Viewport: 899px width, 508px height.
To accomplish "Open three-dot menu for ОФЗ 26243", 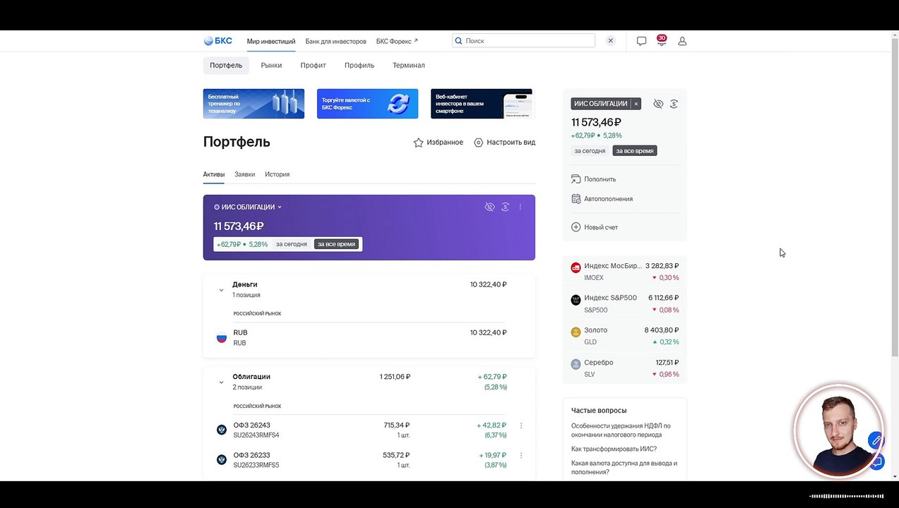I will click(x=521, y=425).
